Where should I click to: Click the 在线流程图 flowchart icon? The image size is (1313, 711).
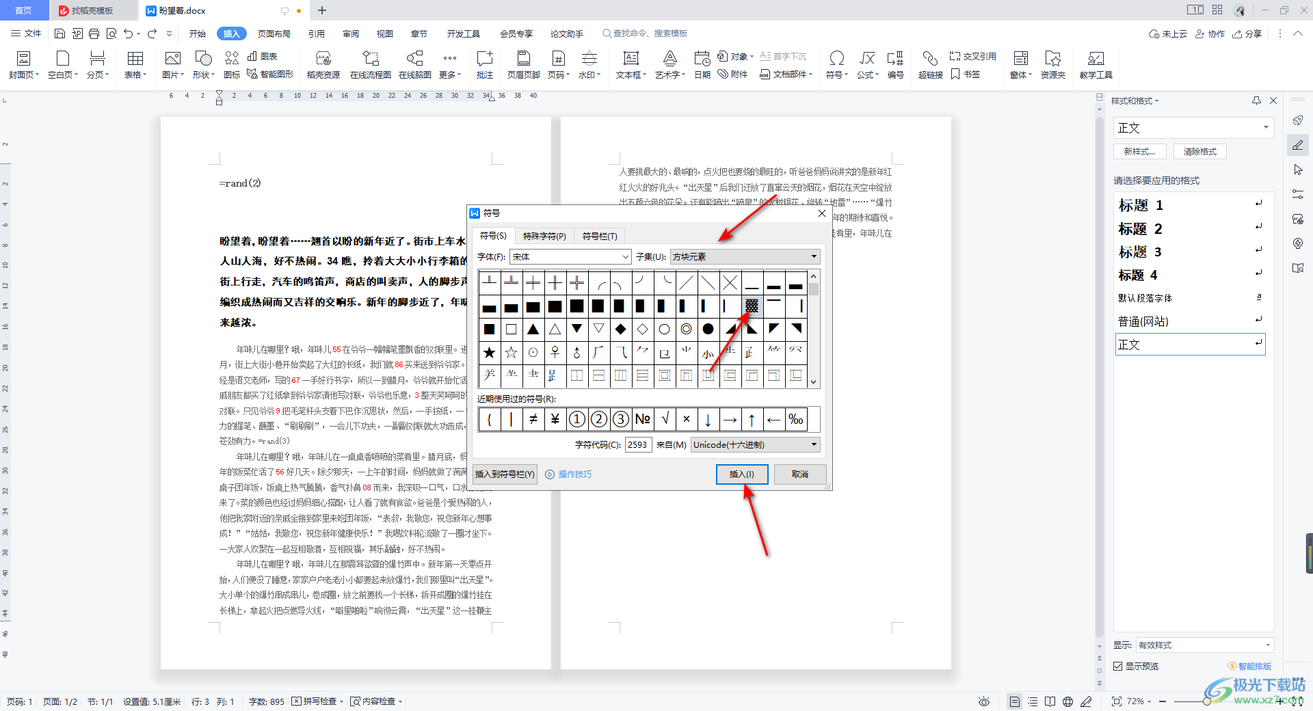(371, 65)
